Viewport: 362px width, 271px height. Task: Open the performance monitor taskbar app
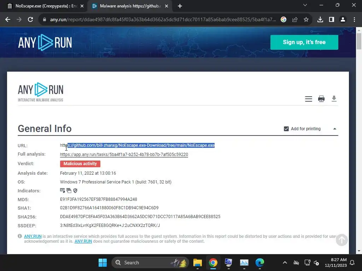click(x=244, y=263)
